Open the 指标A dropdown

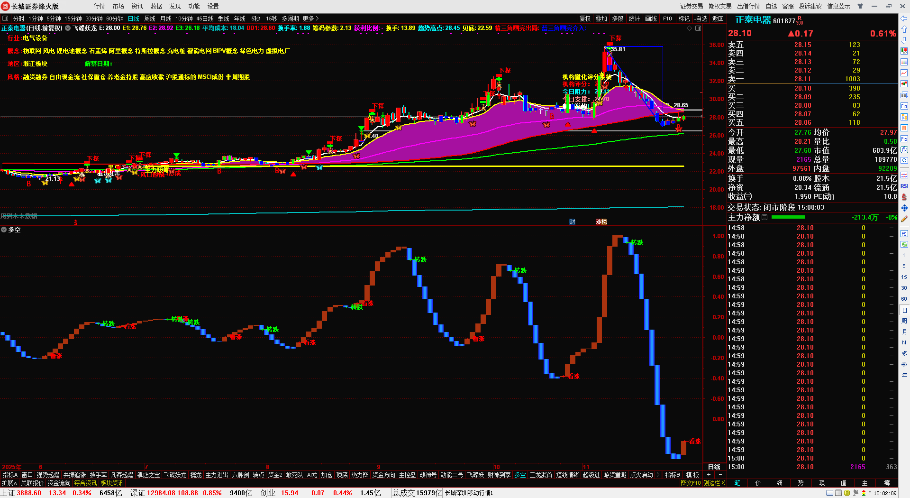tap(10, 475)
